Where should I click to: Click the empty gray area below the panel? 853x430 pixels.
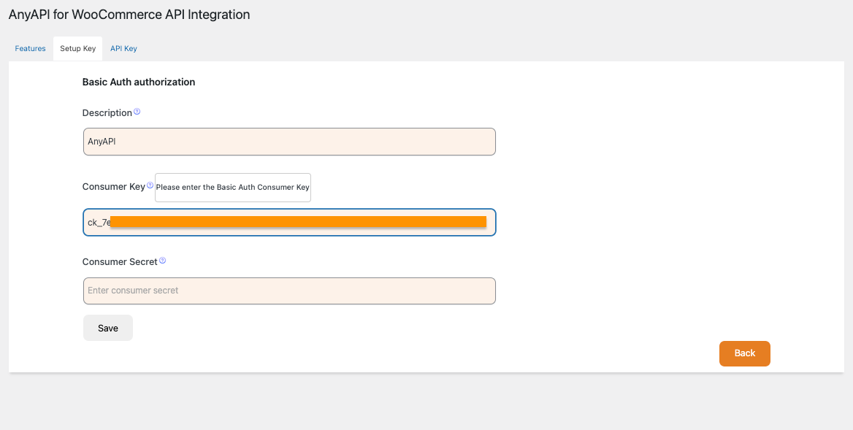[426, 402]
